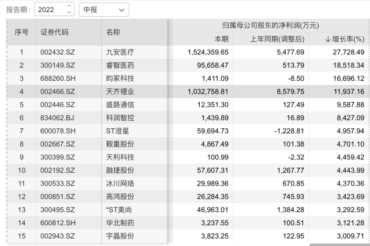Focus the 2022 report year input field
Image resolution: width=370 pixels, height=246 pixels.
[50, 10]
